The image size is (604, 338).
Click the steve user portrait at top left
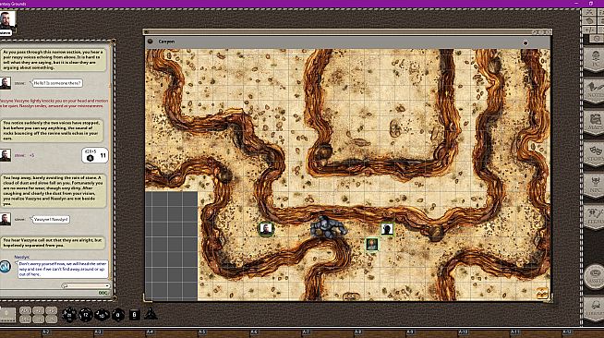(x=7, y=20)
